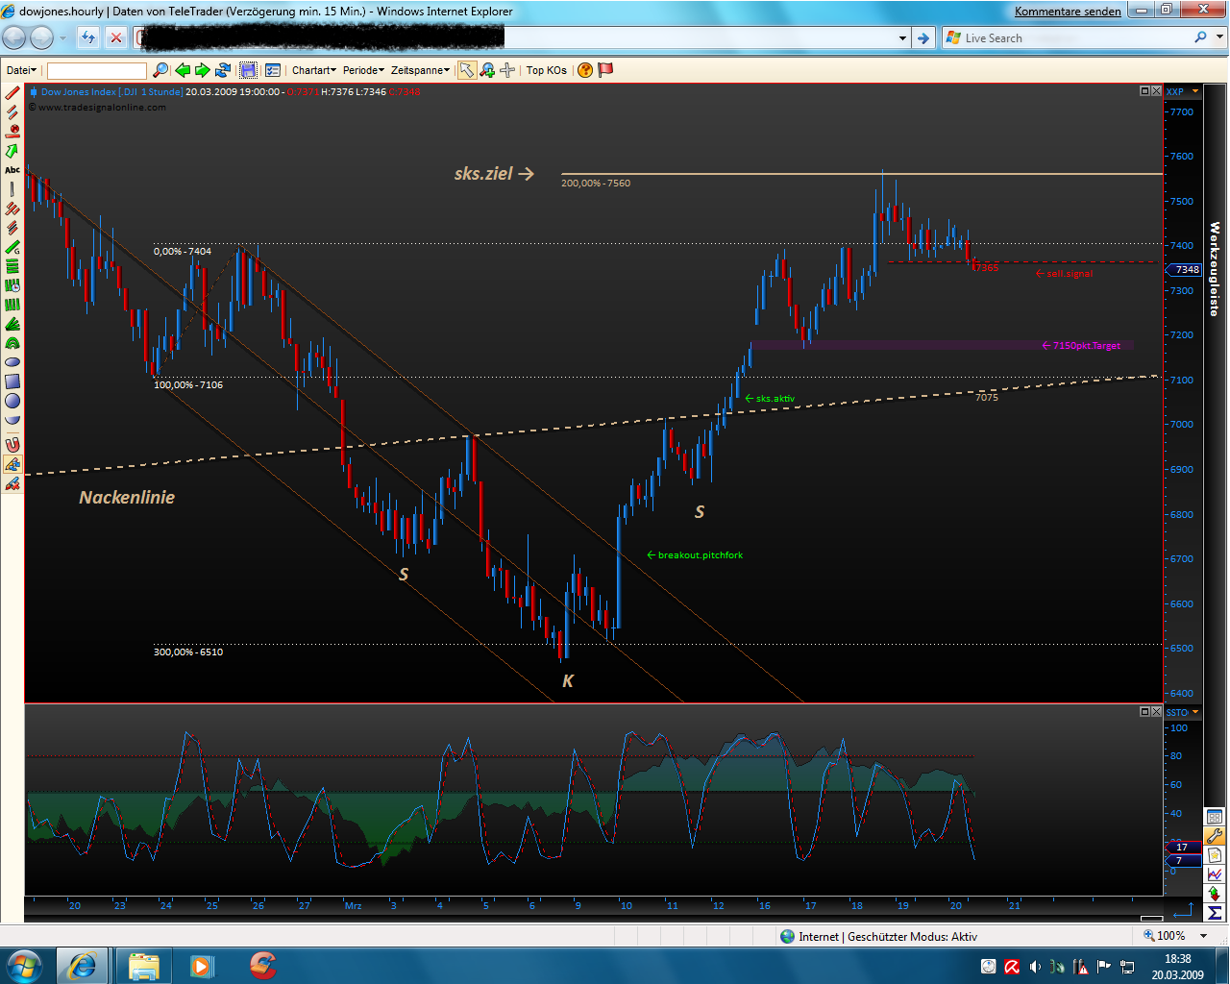The height and width of the screenshot is (984, 1230).
Task: Toggle the magnet snap tool
Action: (x=12, y=445)
